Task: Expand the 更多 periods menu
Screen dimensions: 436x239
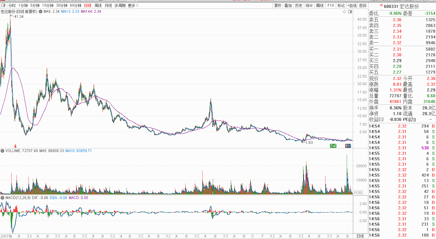Action: (133, 5)
